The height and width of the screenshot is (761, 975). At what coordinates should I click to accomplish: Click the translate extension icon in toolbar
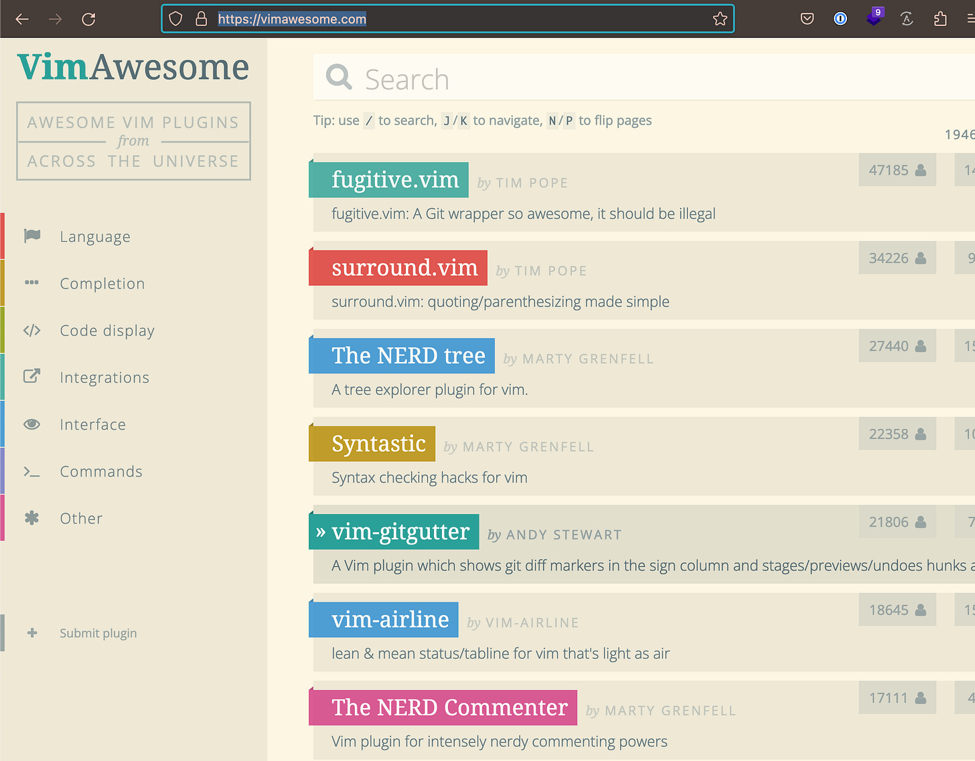coord(907,19)
